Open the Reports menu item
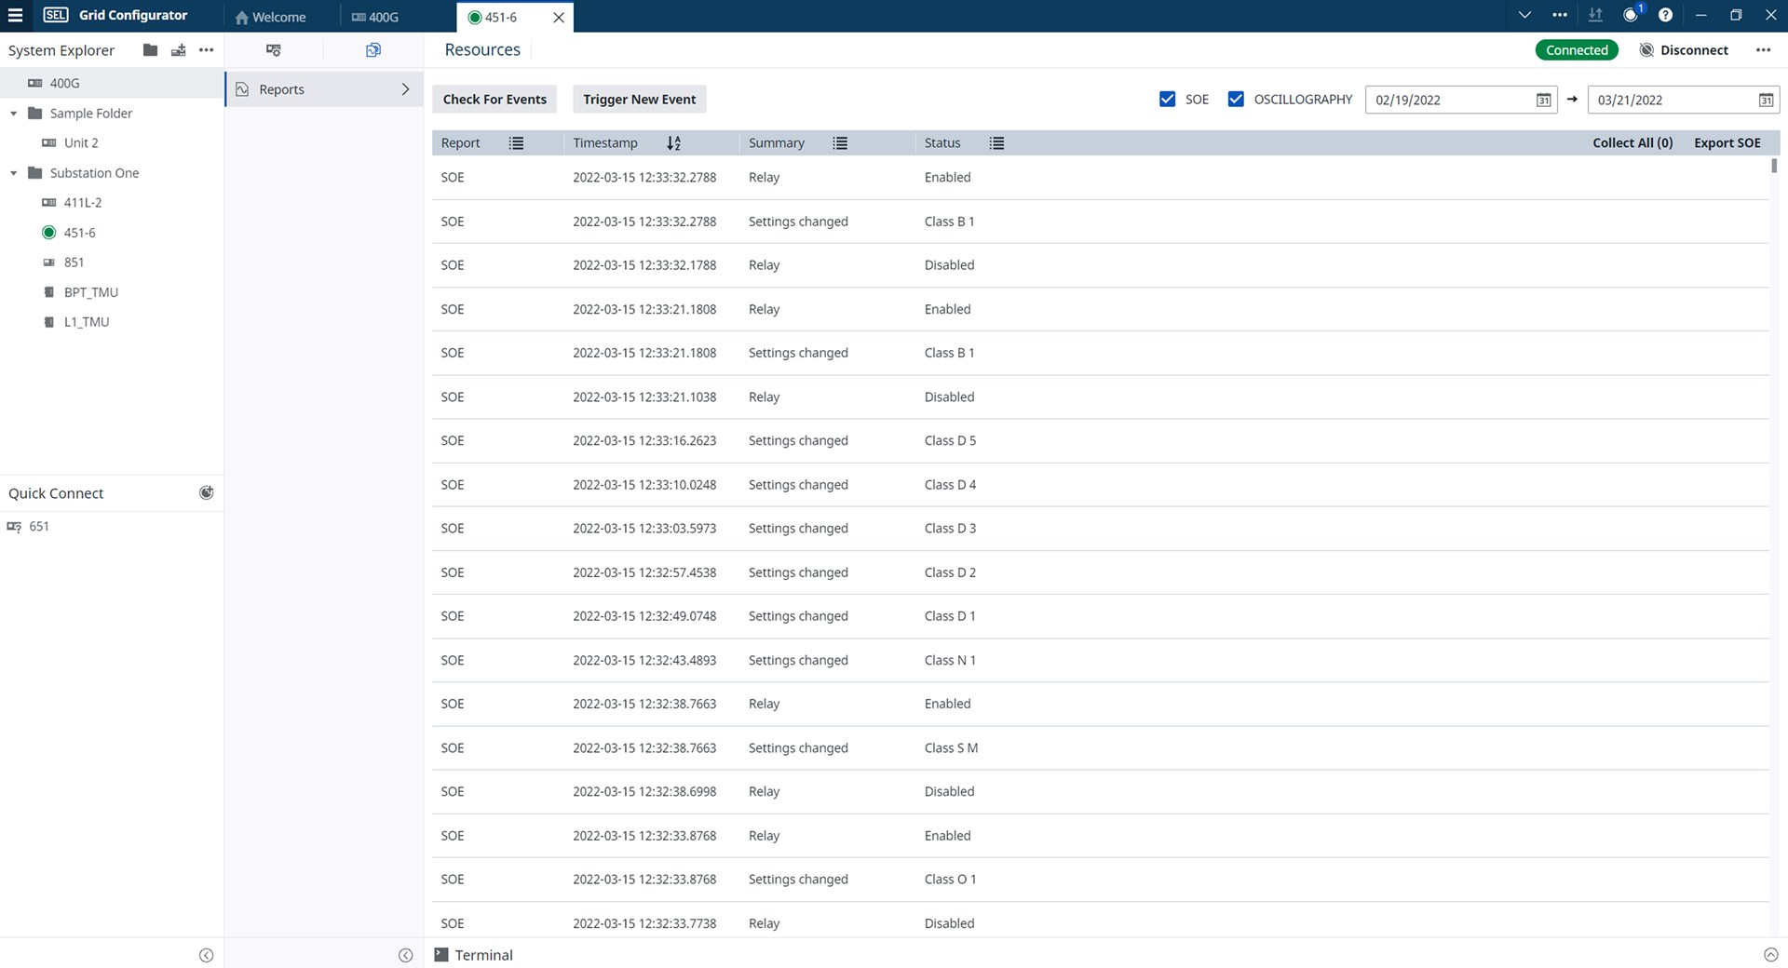This screenshot has width=1788, height=968. (x=323, y=89)
